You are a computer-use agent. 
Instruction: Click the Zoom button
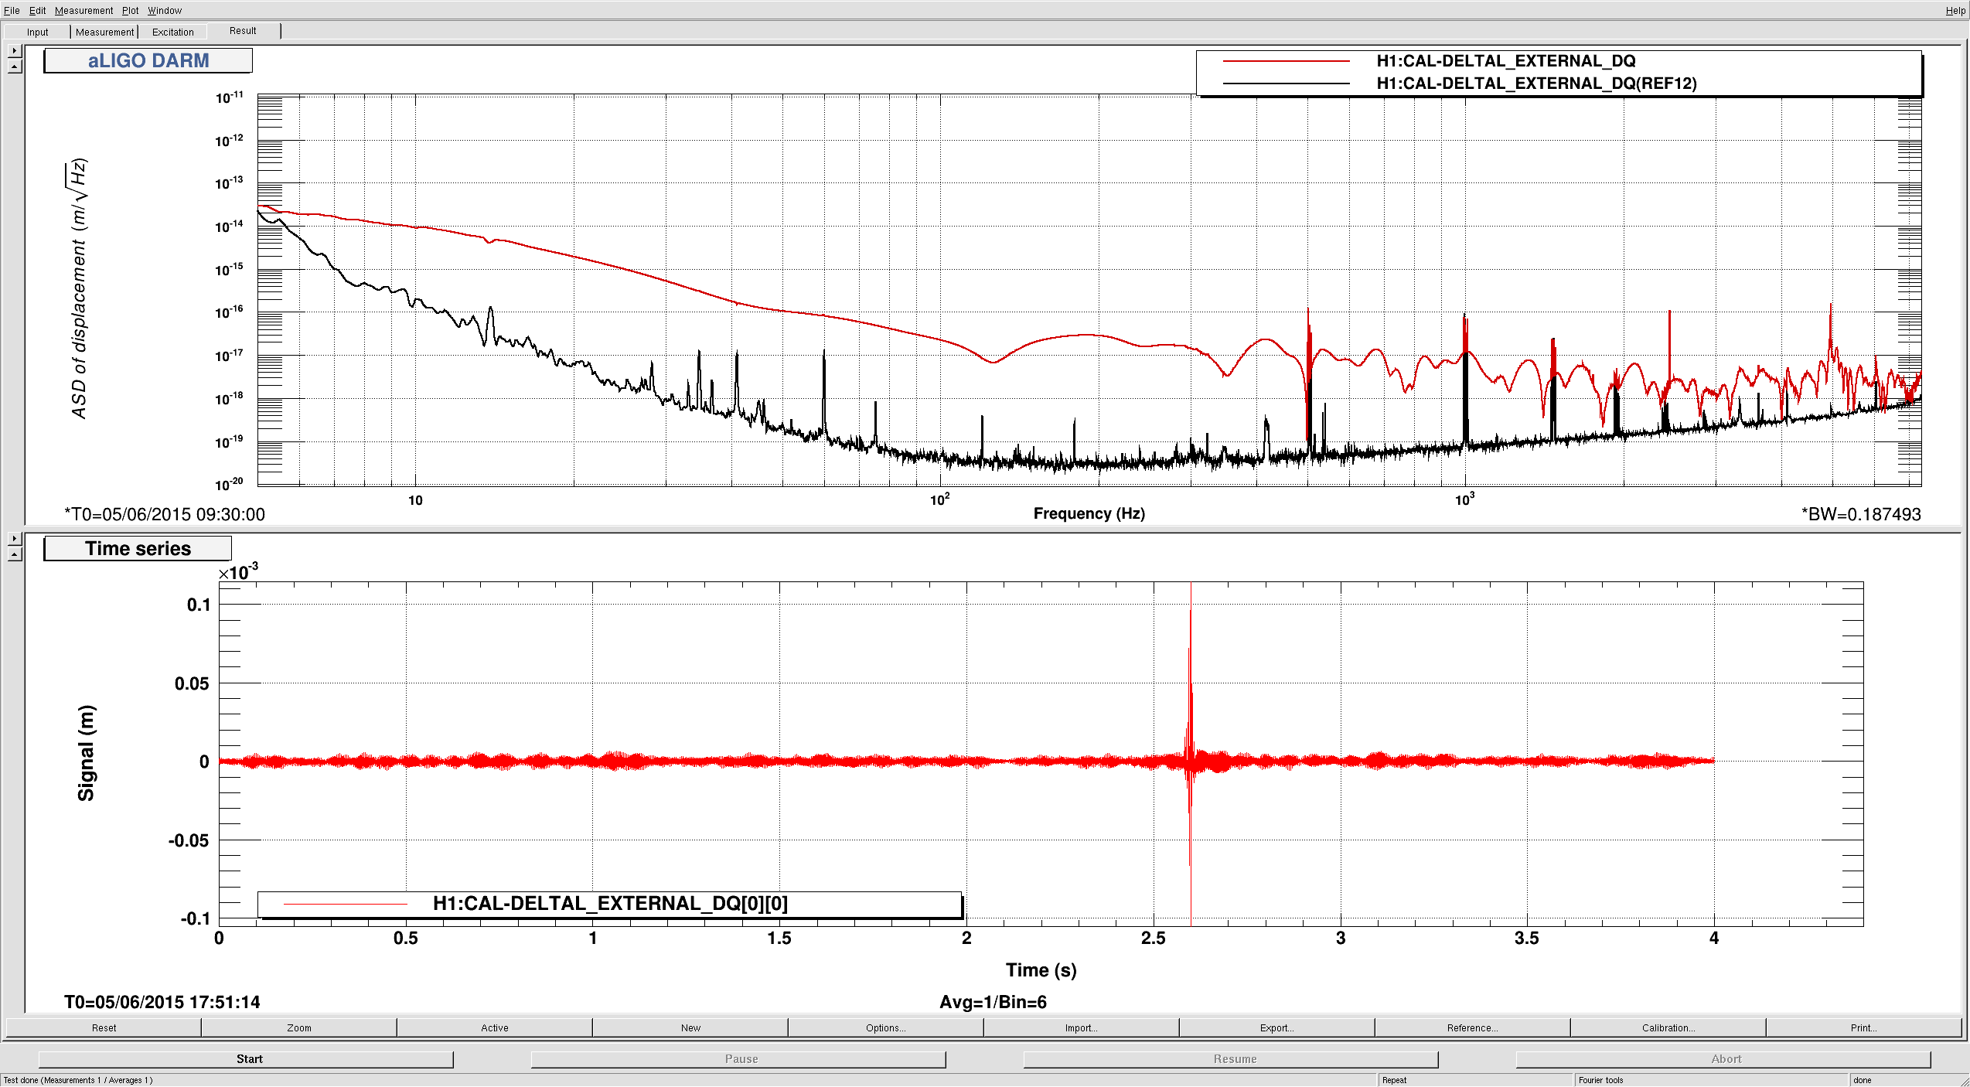(x=299, y=1027)
